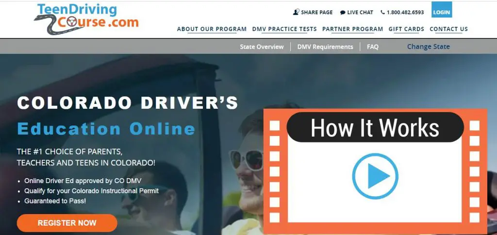Image resolution: width=497 pixels, height=235 pixels.
Task: Click the Share Page text link
Action: 317,13
